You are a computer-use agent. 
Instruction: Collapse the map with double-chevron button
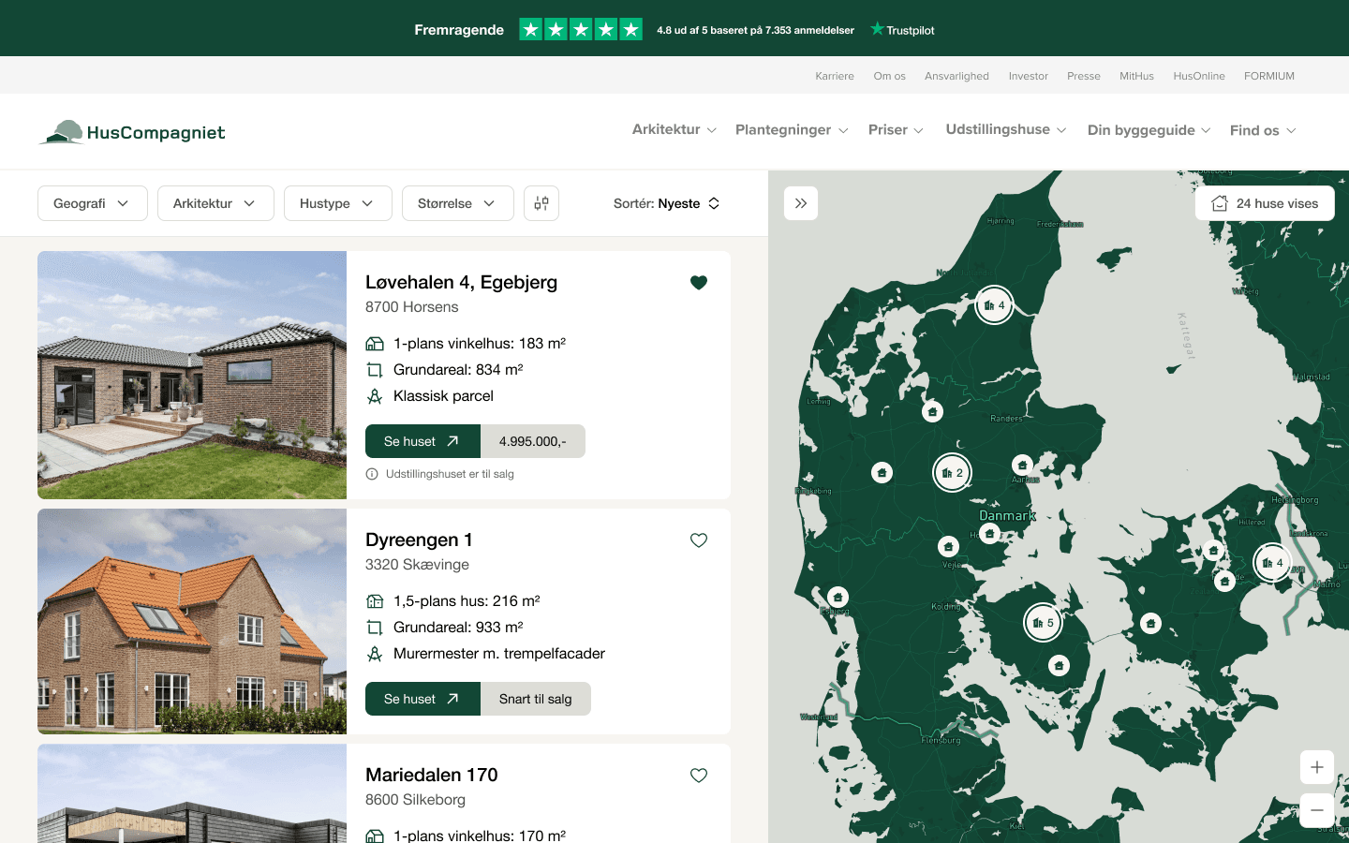coord(801,203)
